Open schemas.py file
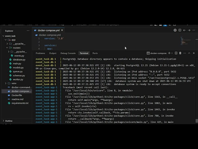Viewport: 198px width, 149px height. coord(19,75)
